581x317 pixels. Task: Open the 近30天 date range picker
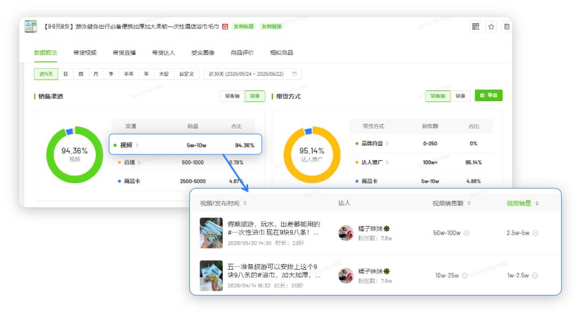tap(252, 74)
